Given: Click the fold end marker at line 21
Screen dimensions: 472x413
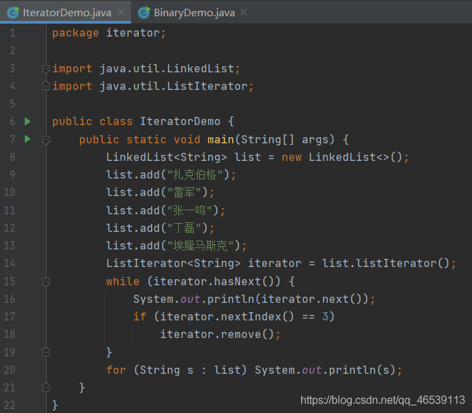Looking at the screenshot, I should pyautogui.click(x=46, y=387).
